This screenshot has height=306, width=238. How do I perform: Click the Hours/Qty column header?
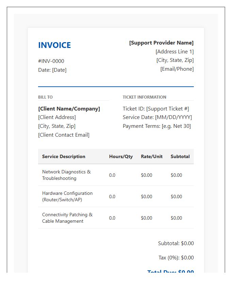click(121, 156)
